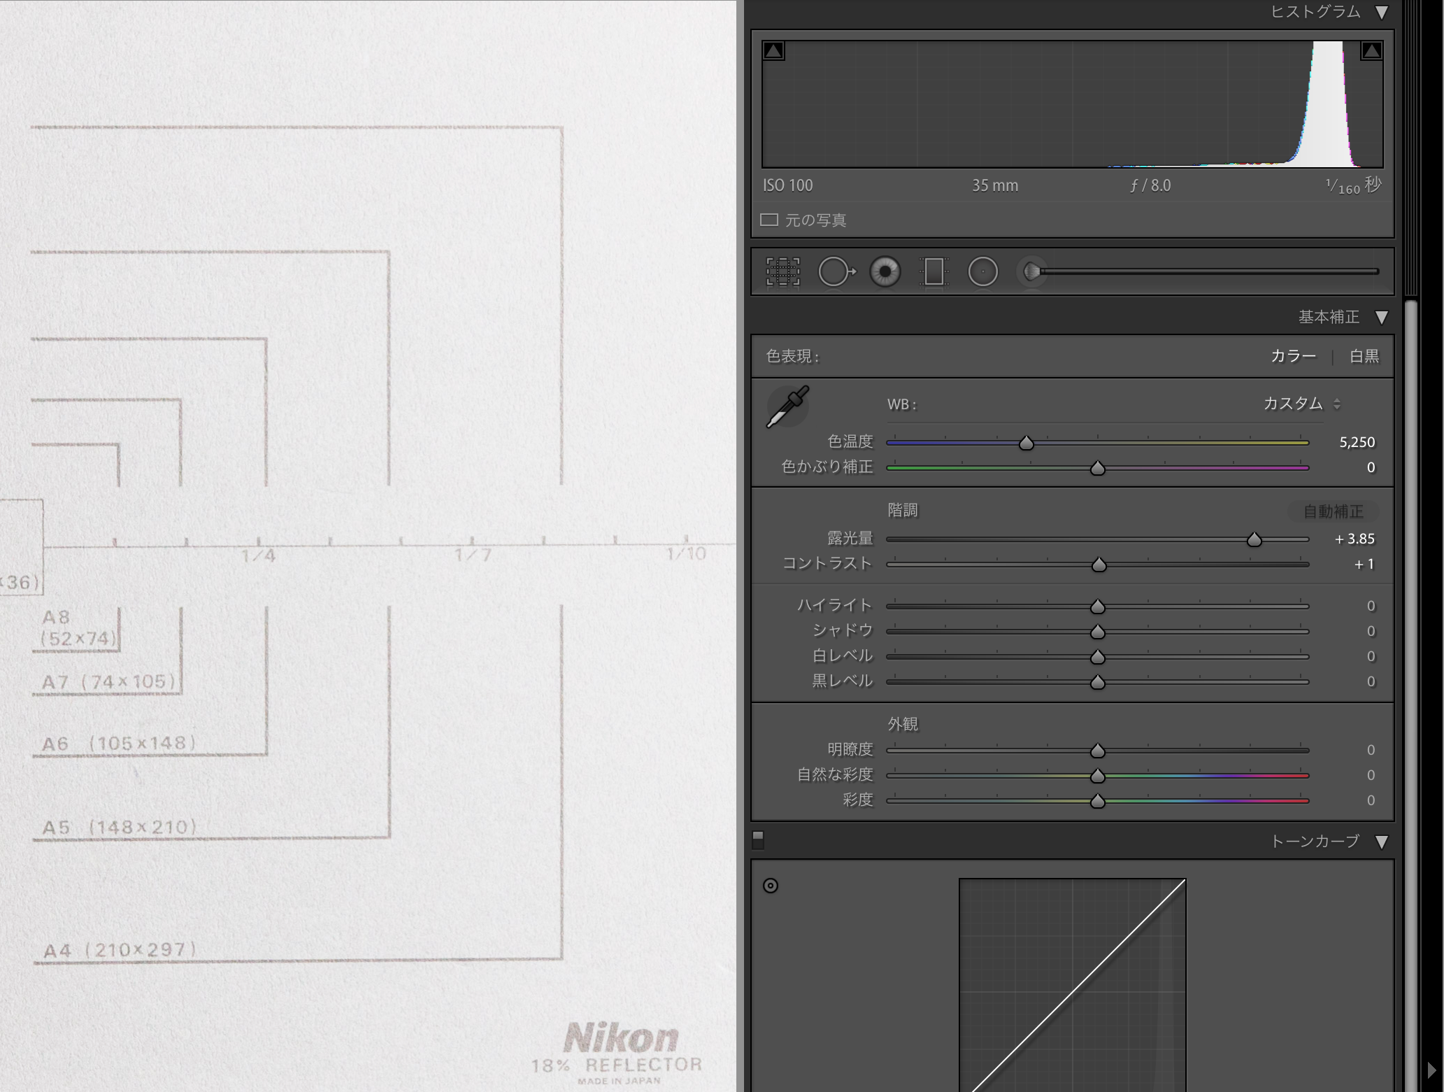
Task: Enable the 元の写真 checkbox
Action: 769,220
